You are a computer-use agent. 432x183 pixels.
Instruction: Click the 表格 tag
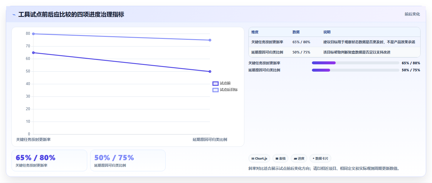pyautogui.click(x=280, y=158)
